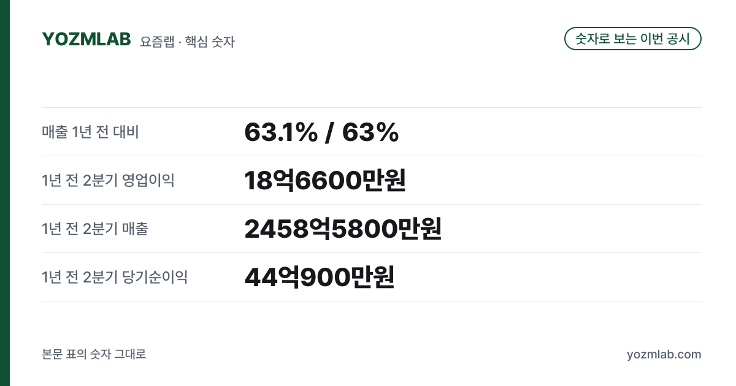
Task: Select the 18억6600만원 figure
Action: [325, 180]
